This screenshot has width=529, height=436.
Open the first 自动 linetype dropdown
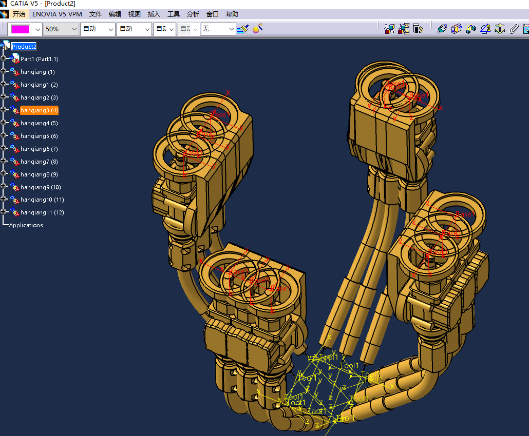pyautogui.click(x=110, y=29)
